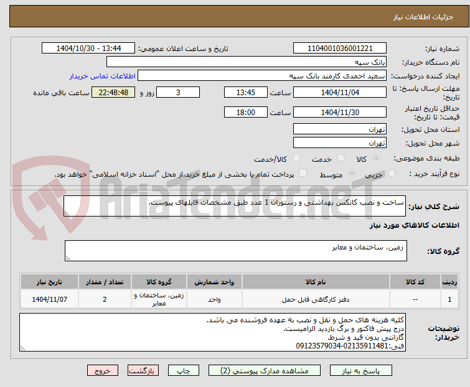Click the بازگشت back button
This screenshot has height=387, width=470.
coord(143,371)
